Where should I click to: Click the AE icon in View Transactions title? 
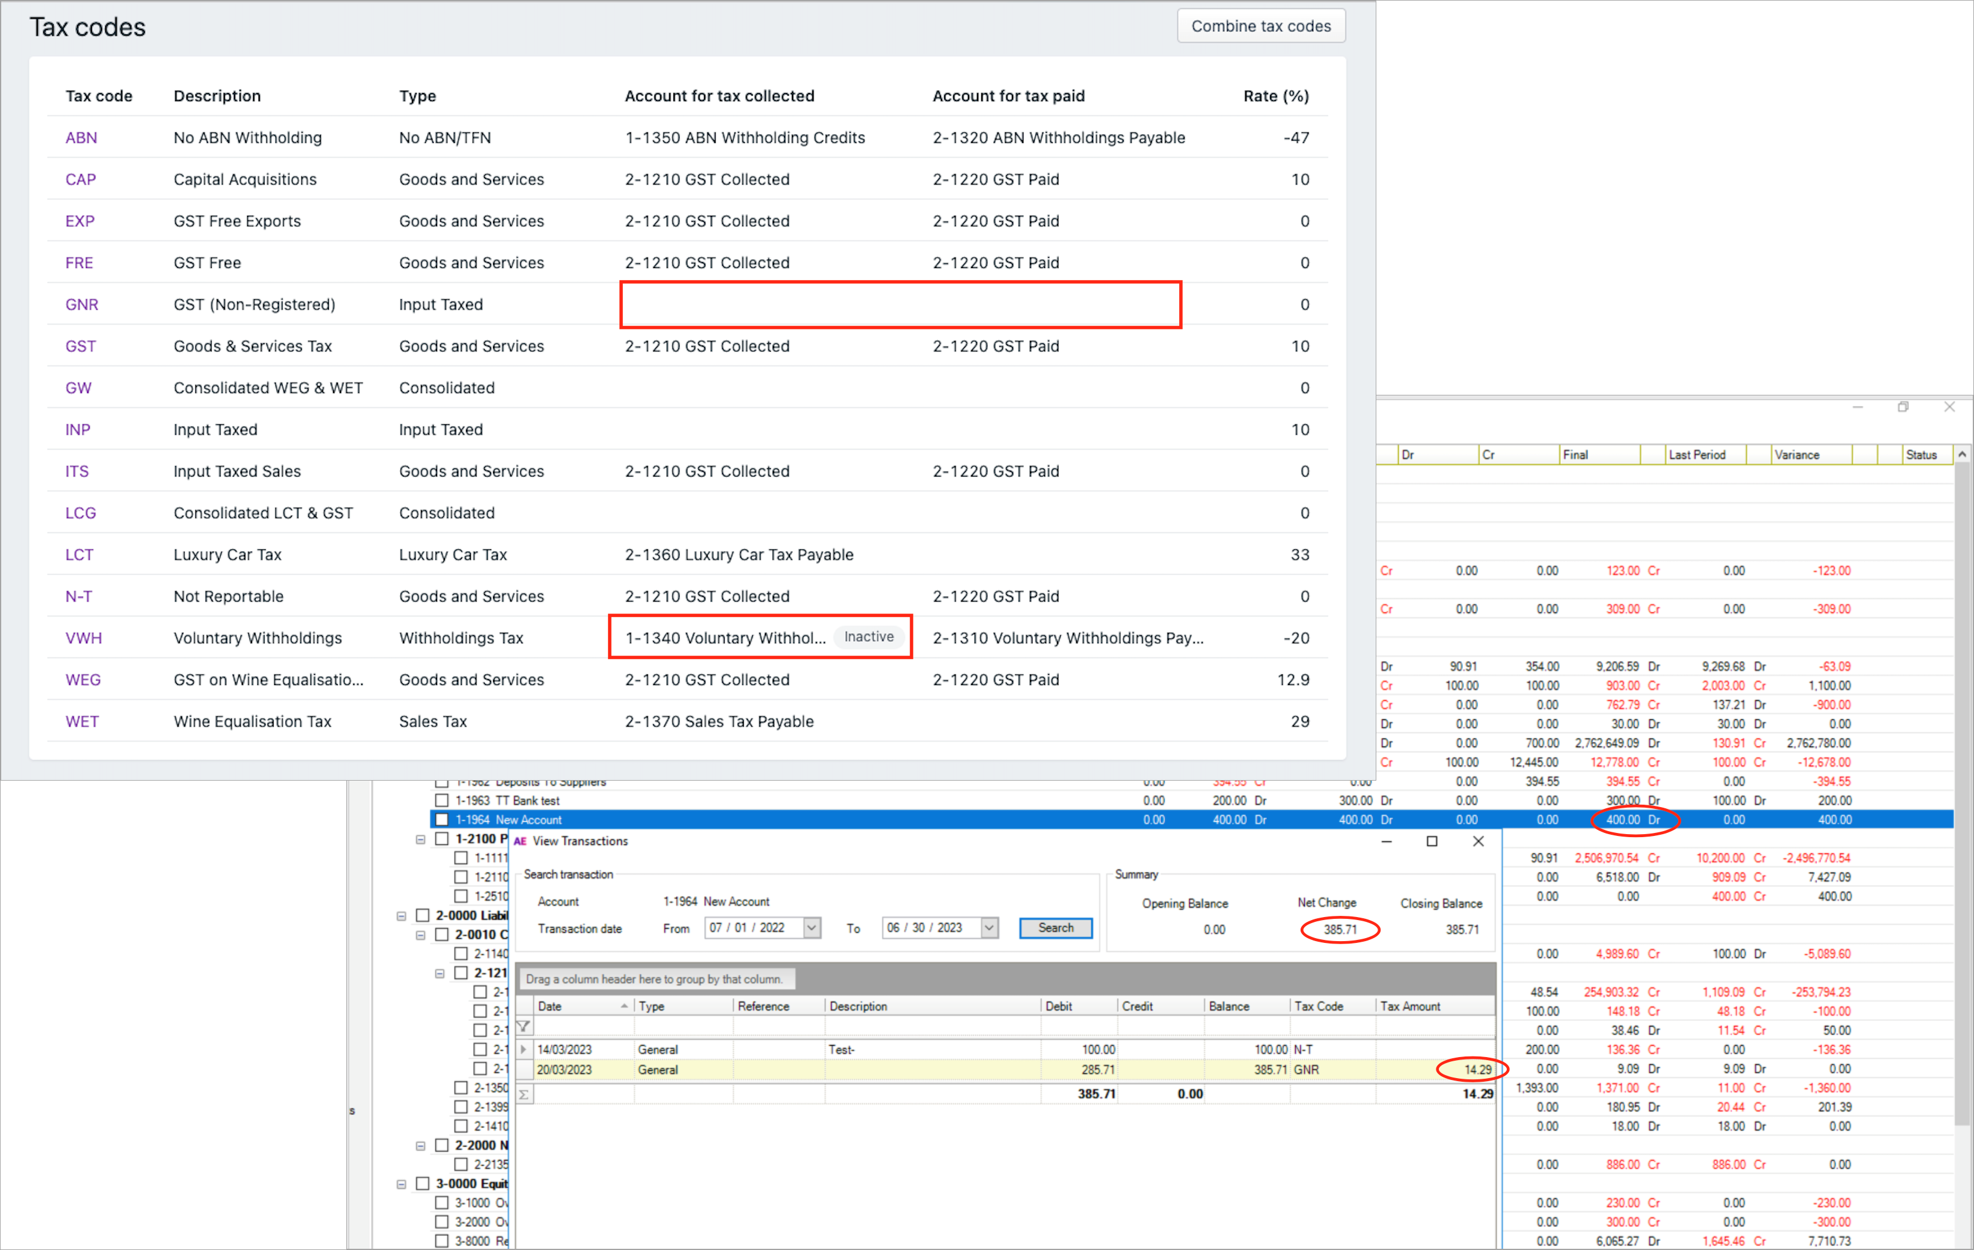coord(520,841)
